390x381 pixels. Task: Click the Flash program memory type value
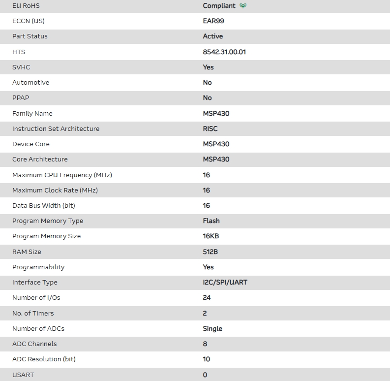pos(211,221)
